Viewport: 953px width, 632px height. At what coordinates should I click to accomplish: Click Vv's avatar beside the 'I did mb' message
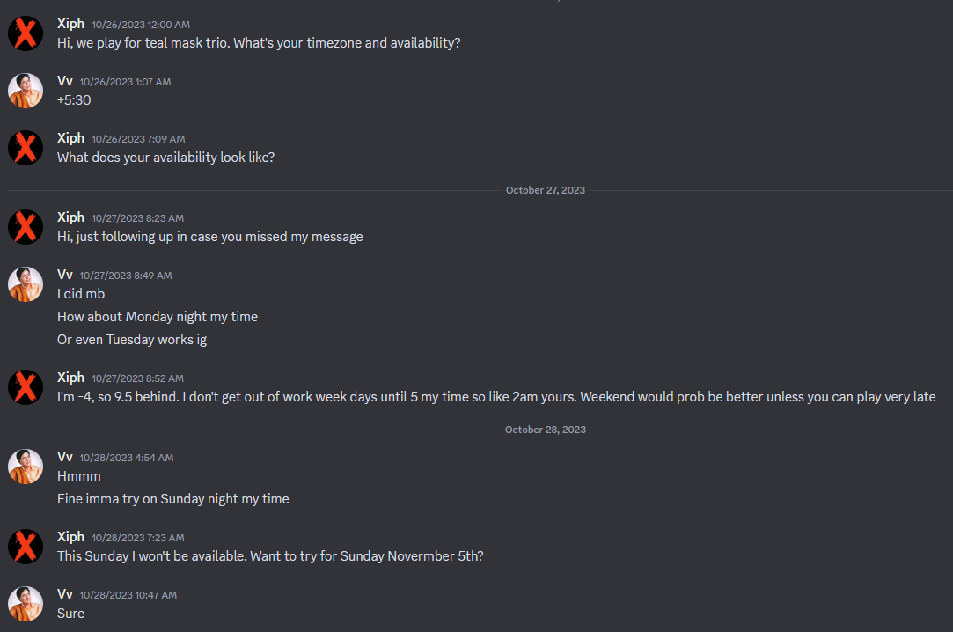pos(26,283)
